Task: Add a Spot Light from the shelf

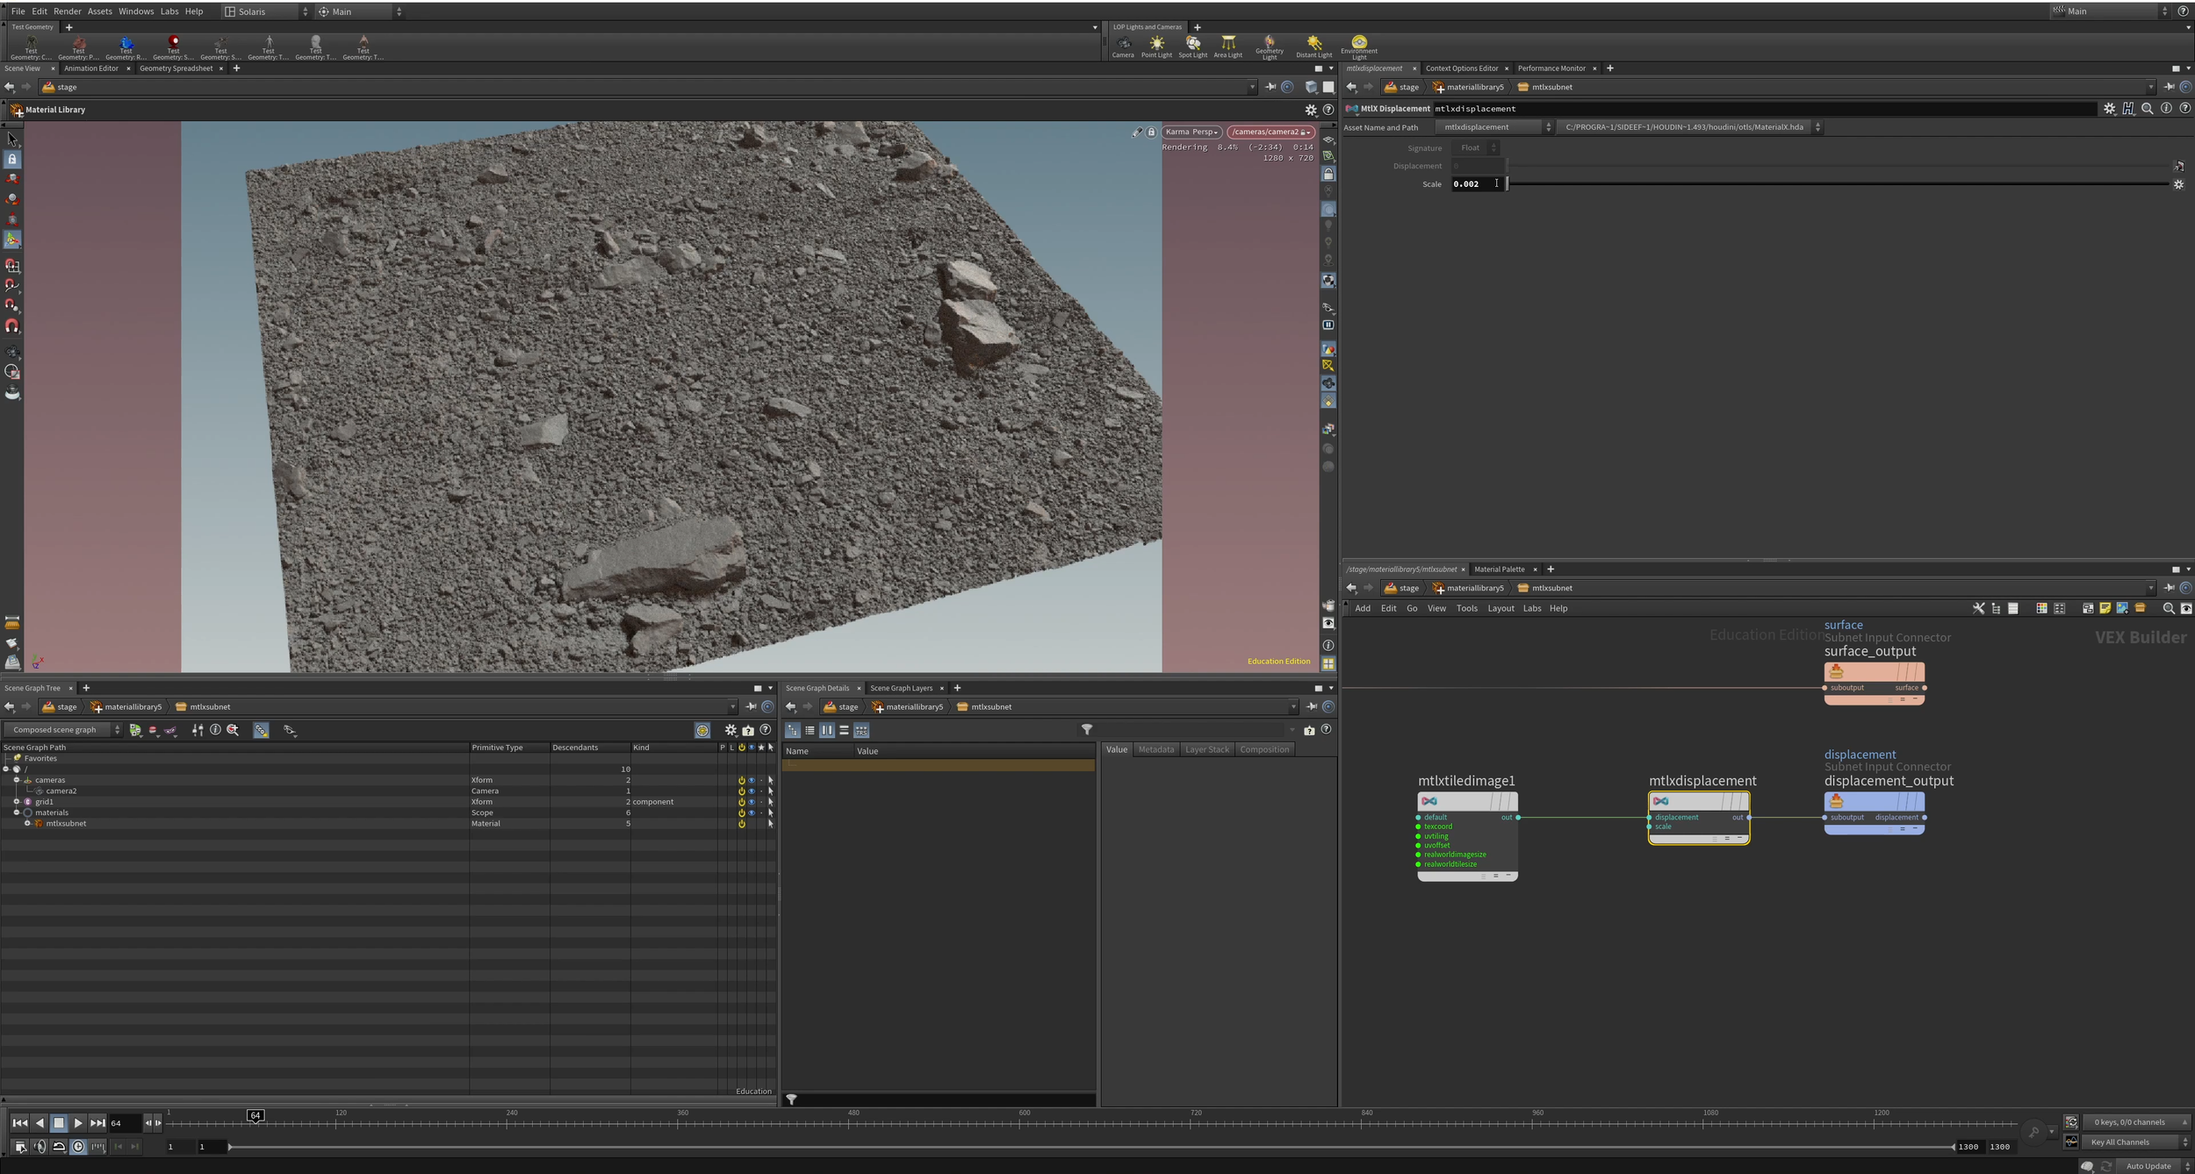Action: click(x=1192, y=47)
